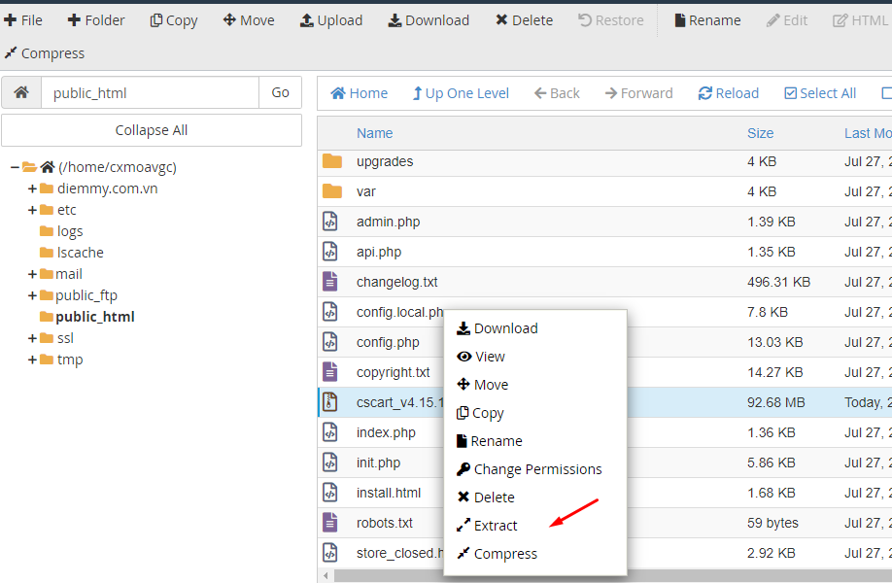The height and width of the screenshot is (583, 892).
Task: Click the Delete toolbar button
Action: coord(524,20)
